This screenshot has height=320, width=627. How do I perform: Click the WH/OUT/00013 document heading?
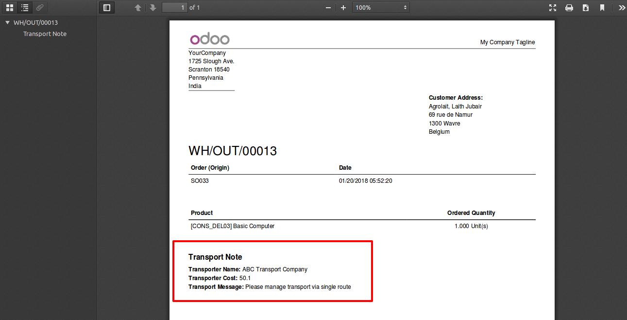tap(233, 151)
